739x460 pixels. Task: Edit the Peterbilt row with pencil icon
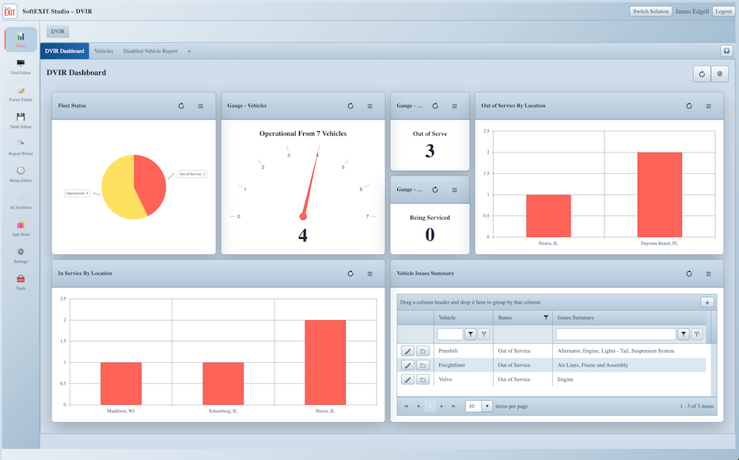407,351
